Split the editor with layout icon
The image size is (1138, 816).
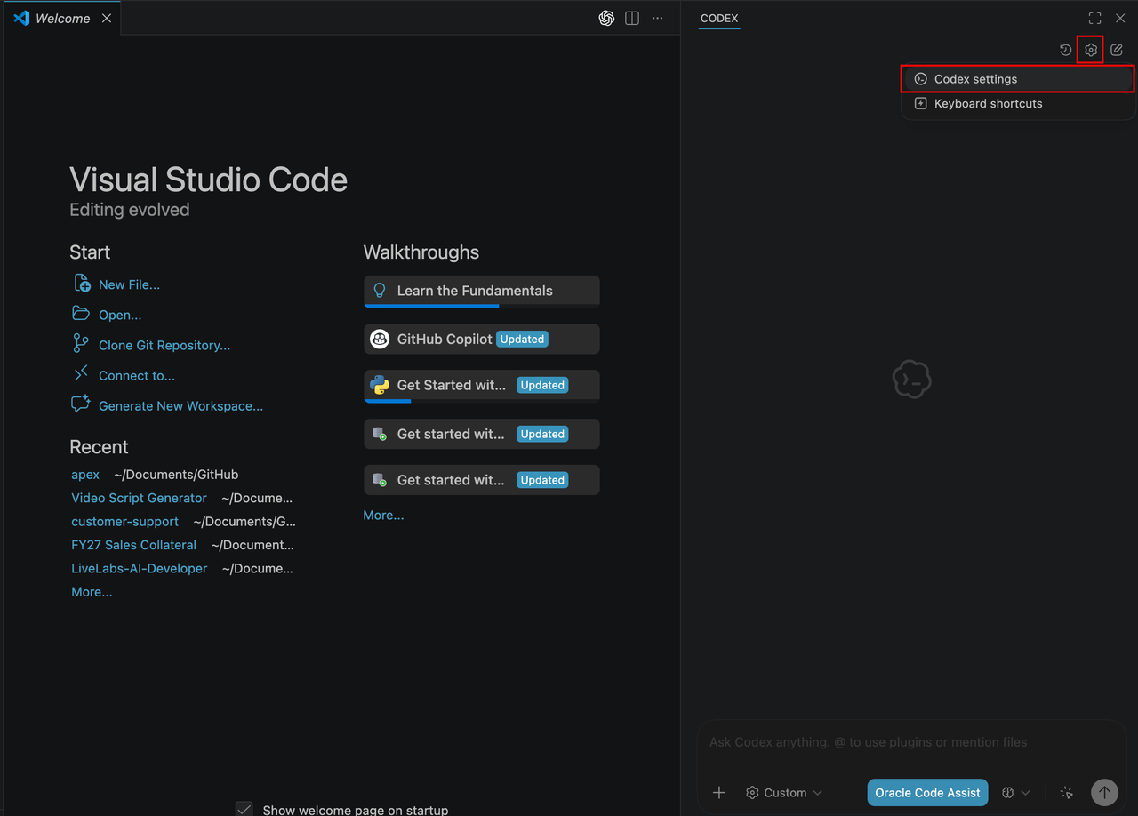[632, 18]
